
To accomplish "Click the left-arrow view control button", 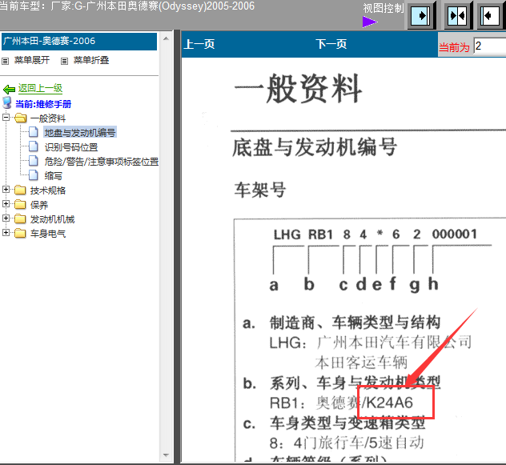I will [x=492, y=15].
